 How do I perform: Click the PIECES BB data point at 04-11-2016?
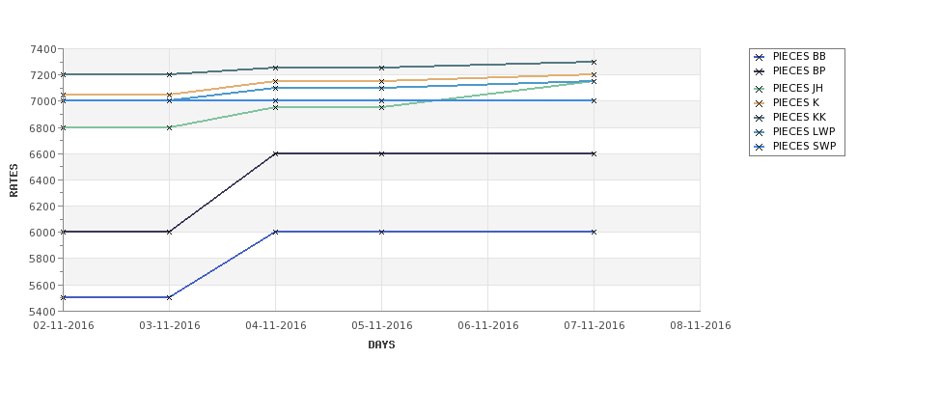coord(275,232)
